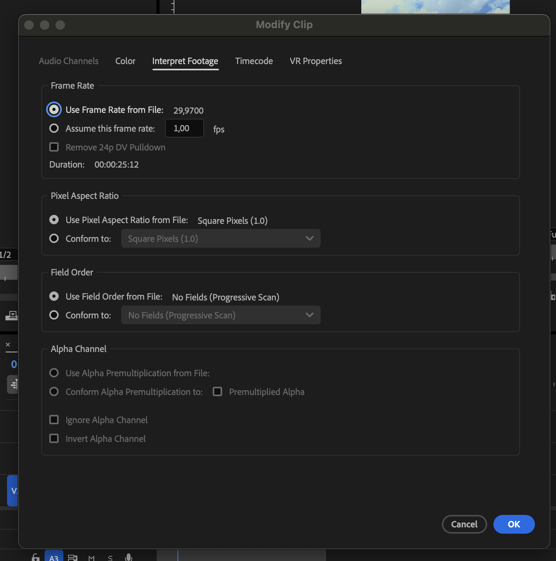Click the monitor icon on the left edge
Viewport: 556px width, 561px height.
point(11,316)
